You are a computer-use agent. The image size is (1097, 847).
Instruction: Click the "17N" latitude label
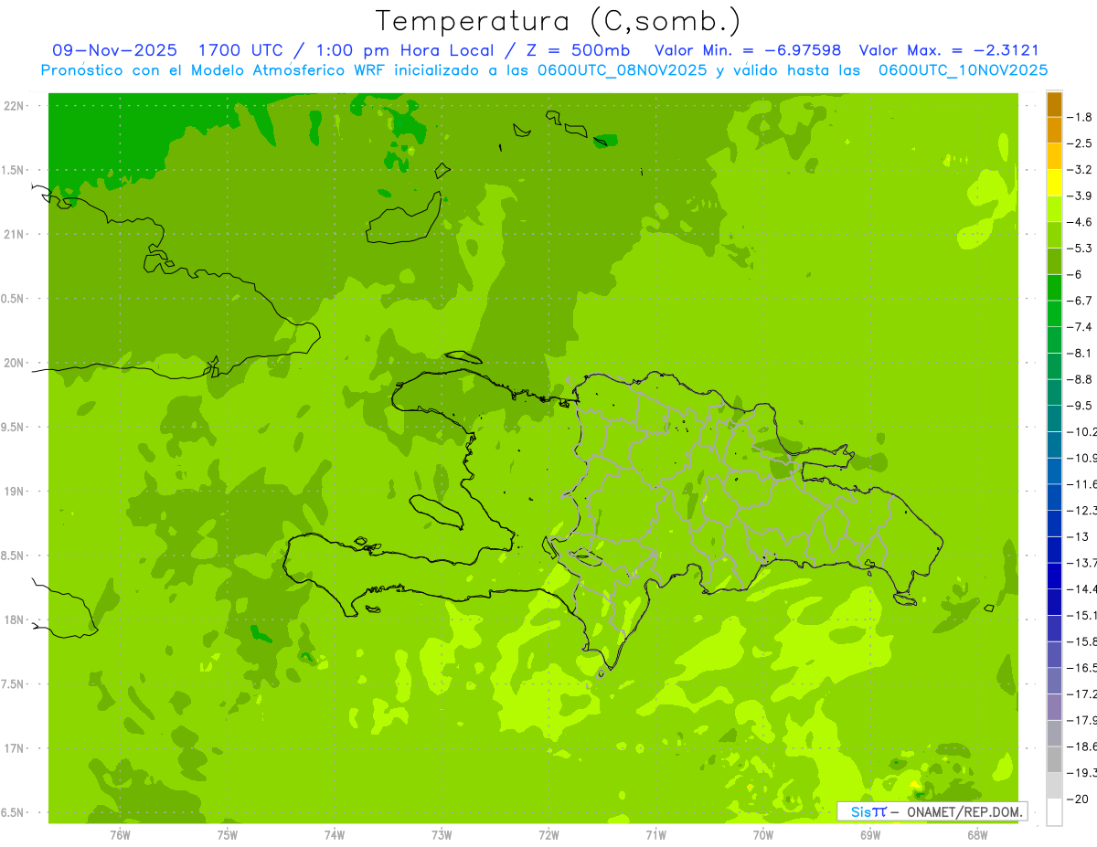click(14, 748)
